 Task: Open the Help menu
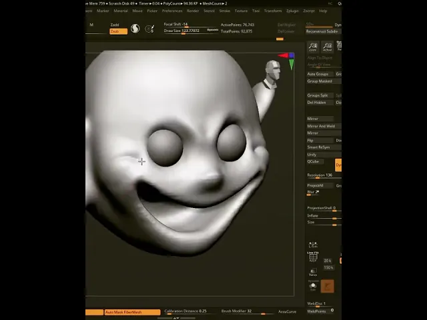click(323, 11)
